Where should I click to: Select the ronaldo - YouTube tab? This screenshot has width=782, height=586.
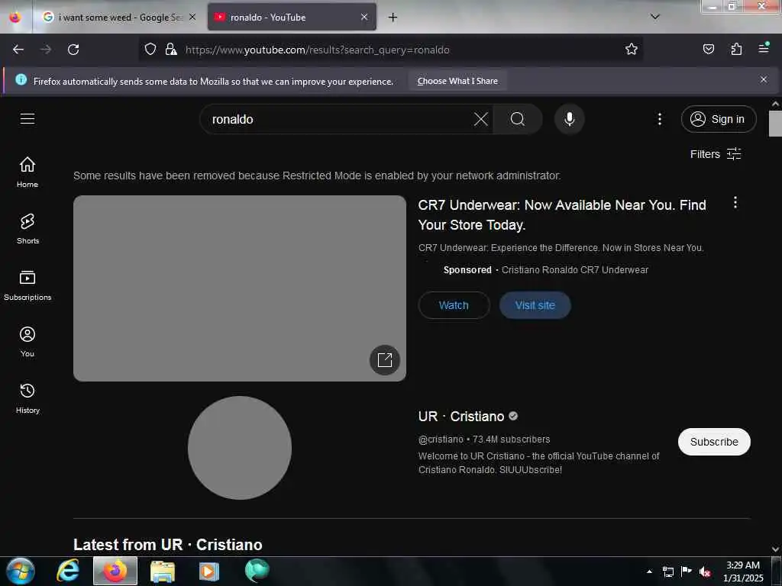coord(292,18)
